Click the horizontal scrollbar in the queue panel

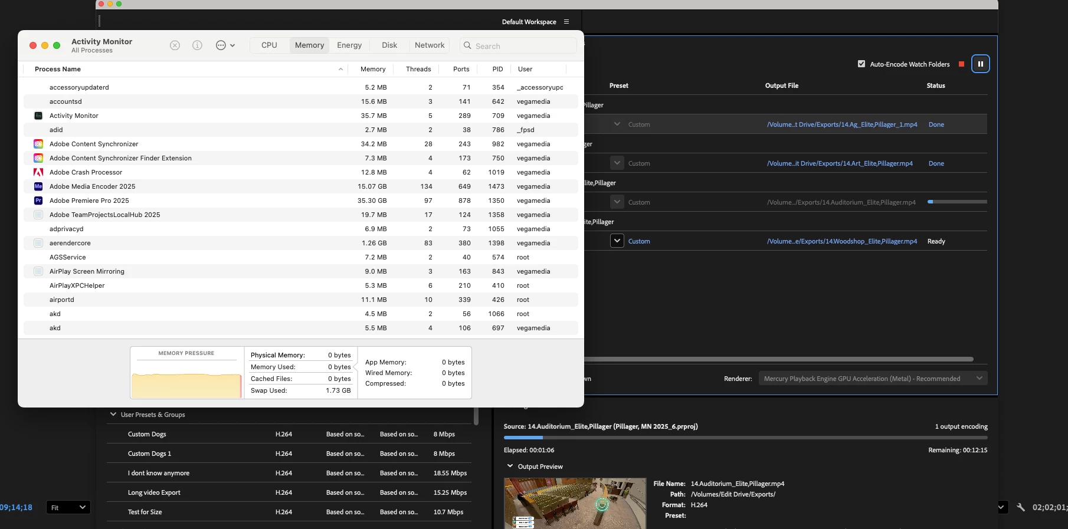point(779,359)
